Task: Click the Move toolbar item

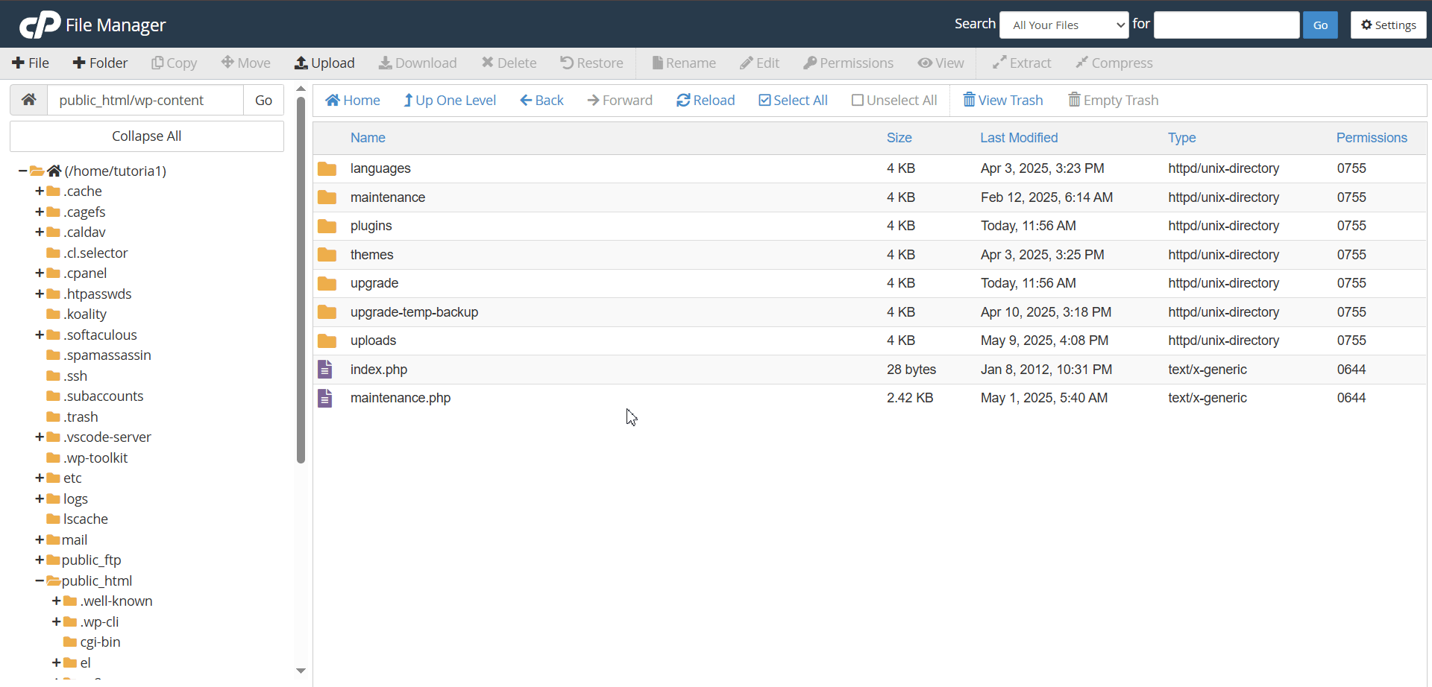Action: 246,63
